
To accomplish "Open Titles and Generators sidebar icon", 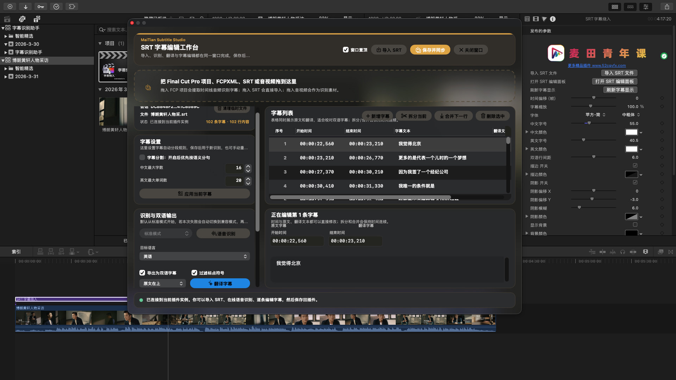I will [x=37, y=19].
